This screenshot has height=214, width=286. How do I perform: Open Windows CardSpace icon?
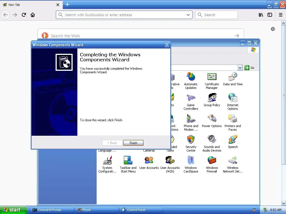tap(191, 164)
